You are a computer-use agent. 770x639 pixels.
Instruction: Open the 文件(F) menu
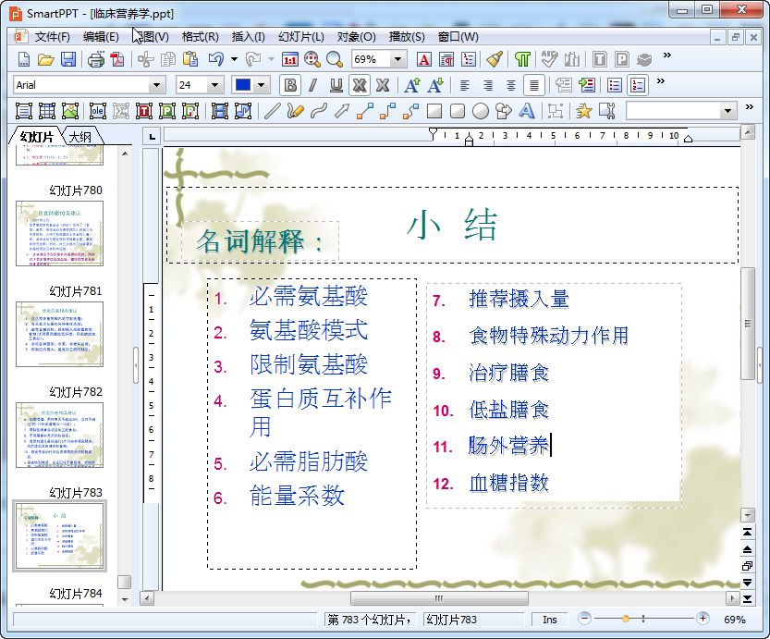52,37
